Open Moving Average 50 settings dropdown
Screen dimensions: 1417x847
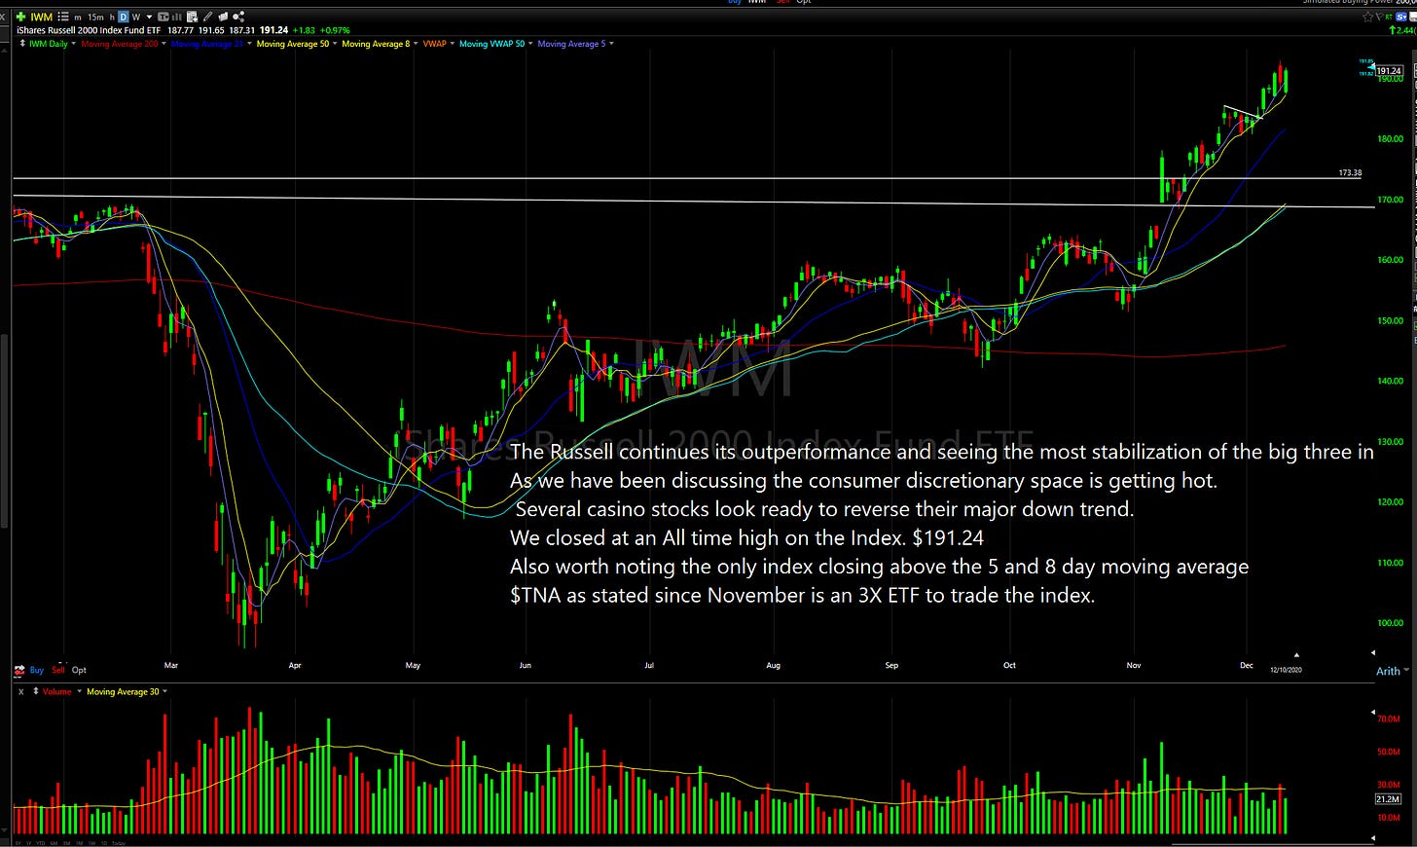pyautogui.click(x=335, y=44)
